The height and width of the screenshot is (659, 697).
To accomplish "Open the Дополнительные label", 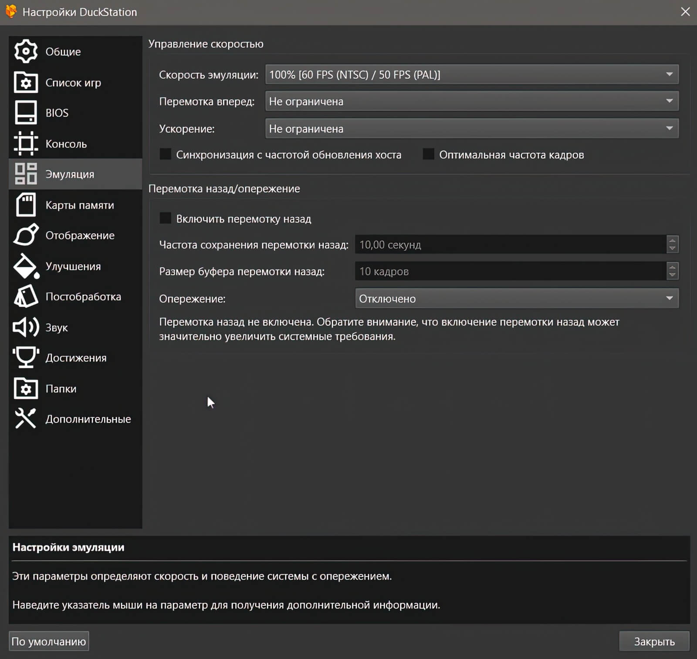I will coord(88,419).
